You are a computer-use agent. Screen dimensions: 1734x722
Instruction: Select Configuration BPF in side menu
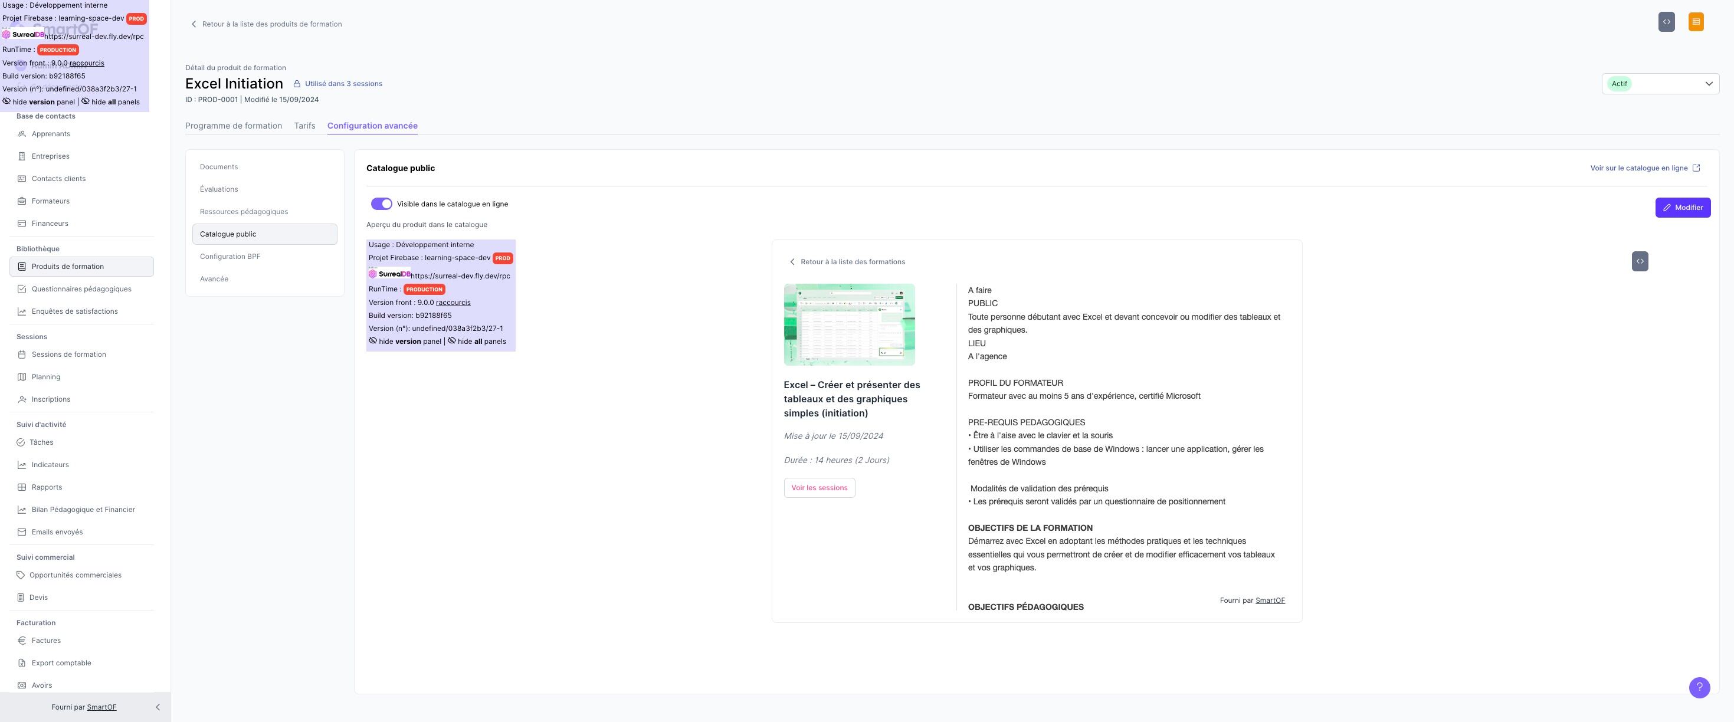tap(230, 257)
